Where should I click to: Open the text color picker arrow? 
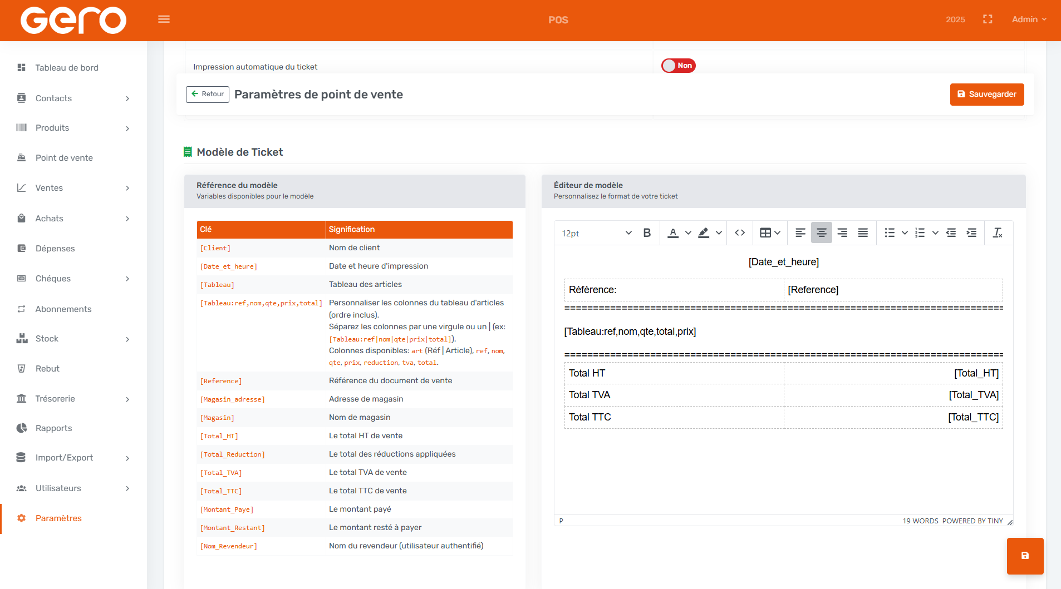688,233
